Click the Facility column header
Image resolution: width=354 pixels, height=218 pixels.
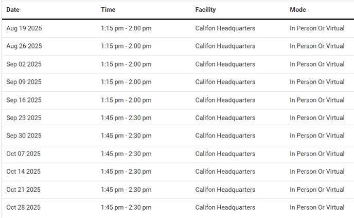205,10
